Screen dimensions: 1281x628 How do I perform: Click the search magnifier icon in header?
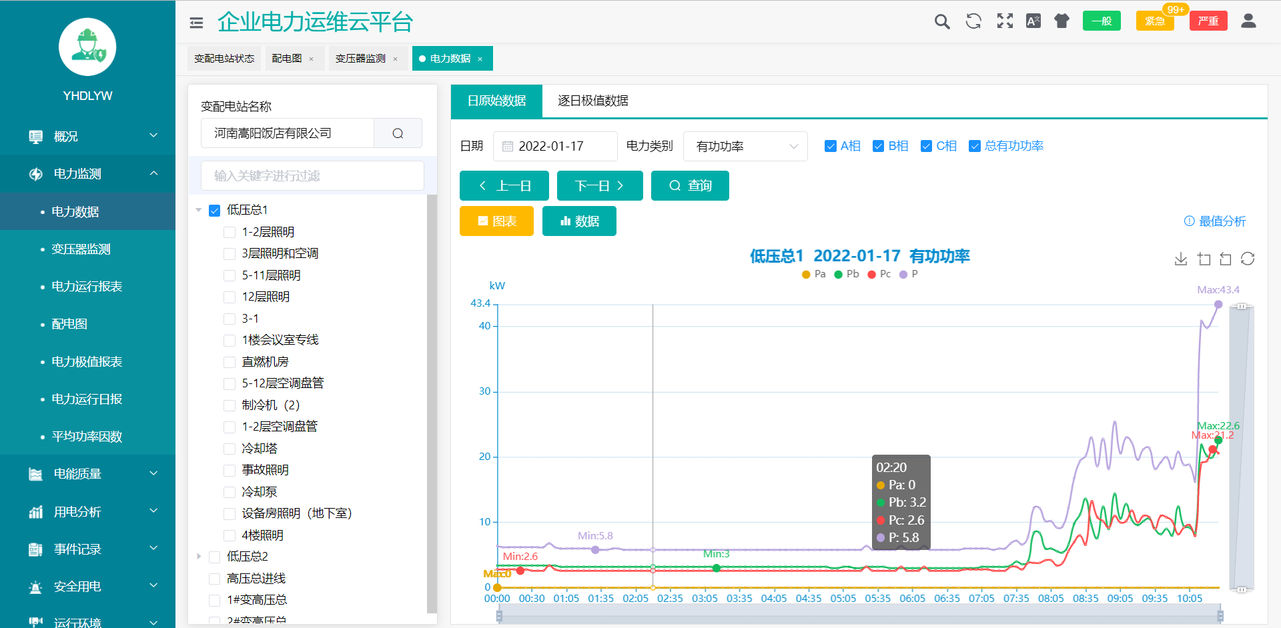click(x=941, y=21)
